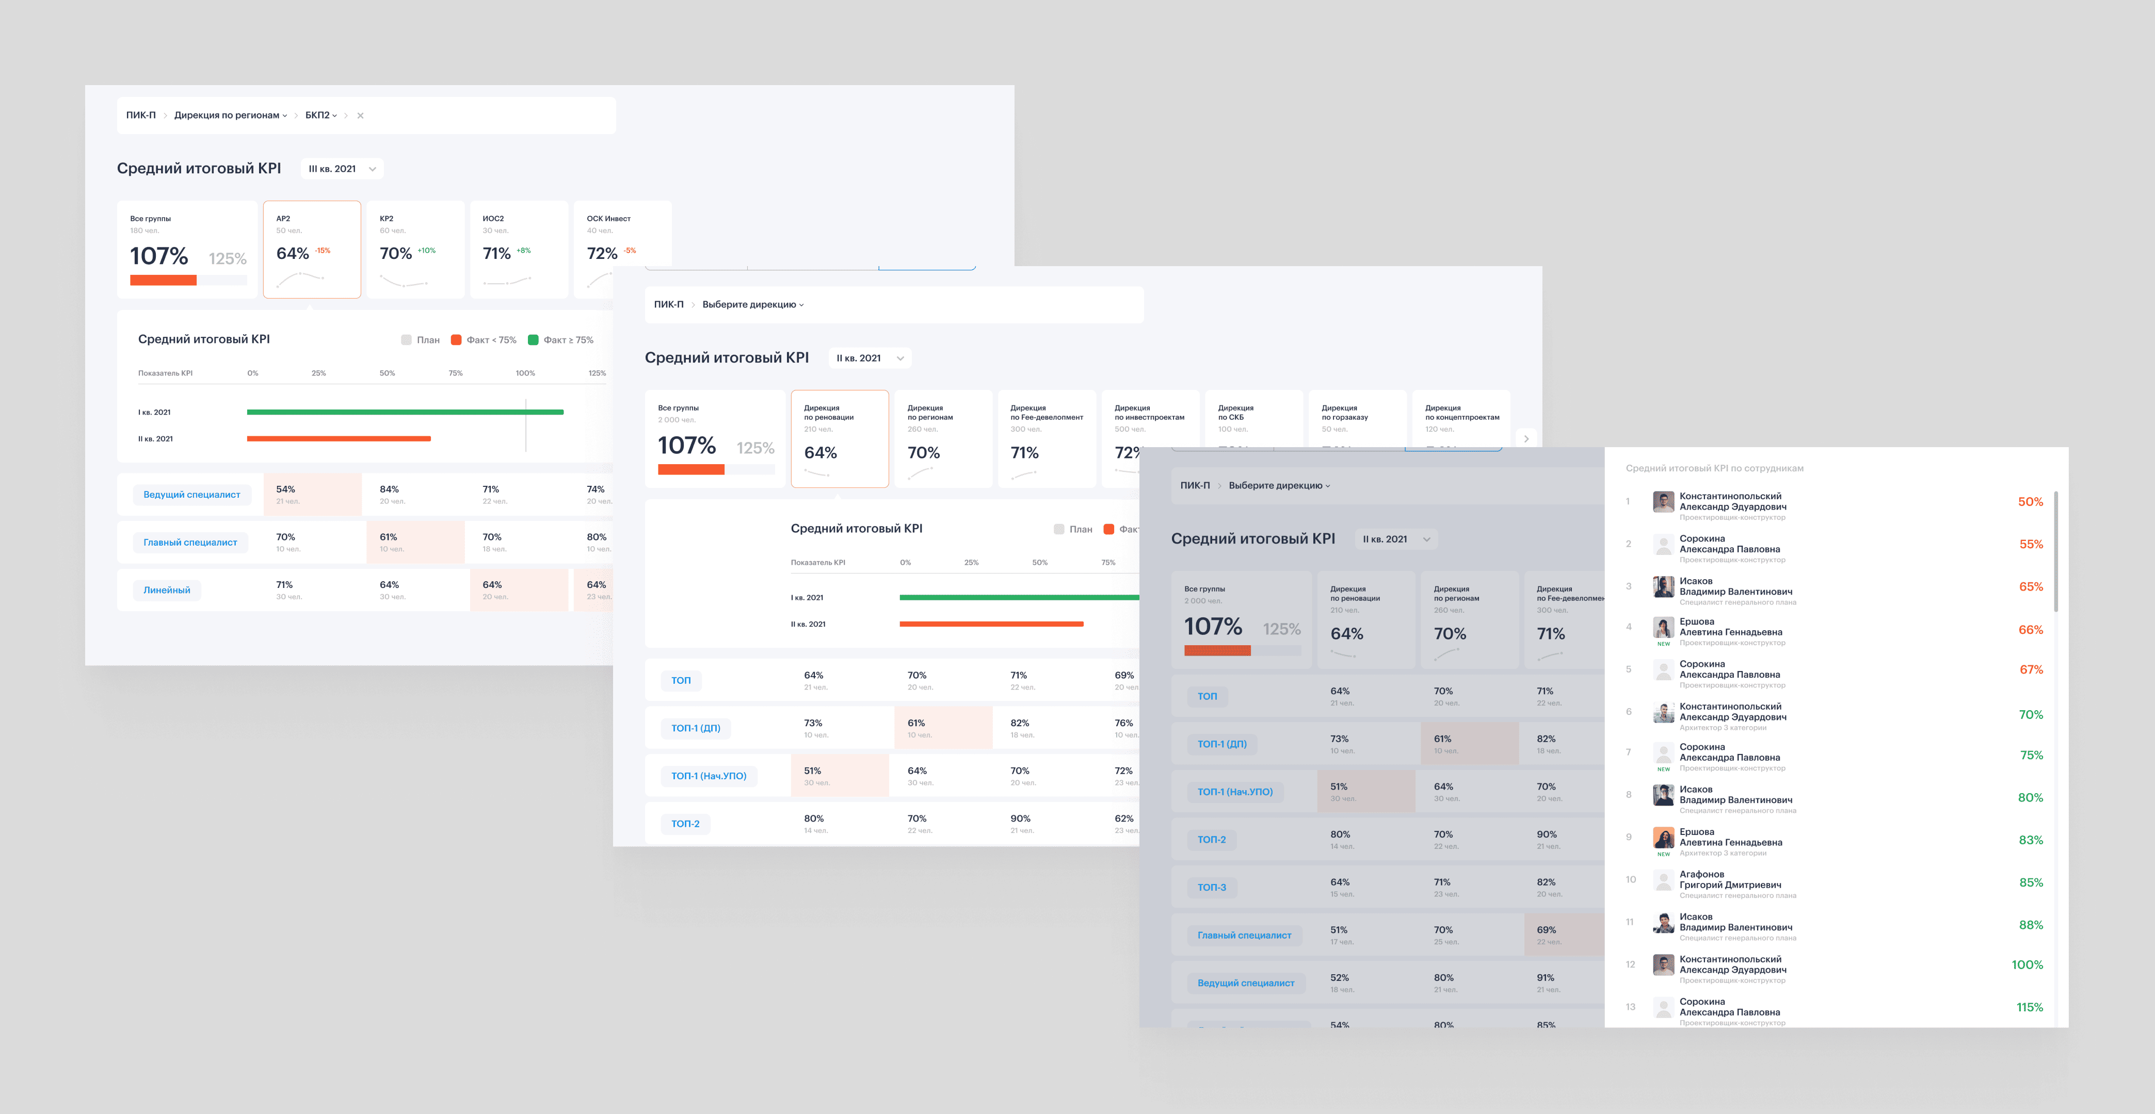Click the right arrow next to direction cards
The width and height of the screenshot is (2155, 1114).
[1526, 438]
